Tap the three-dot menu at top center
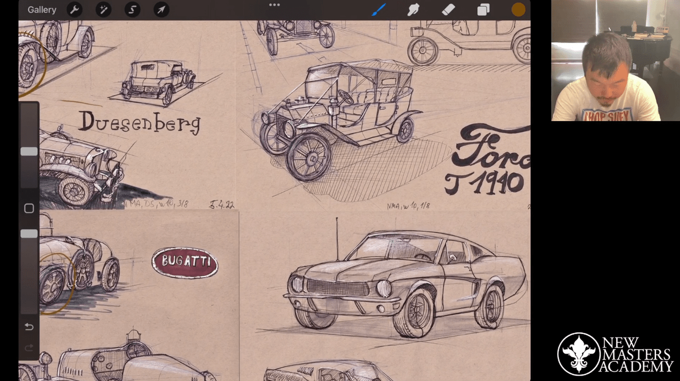 point(274,5)
